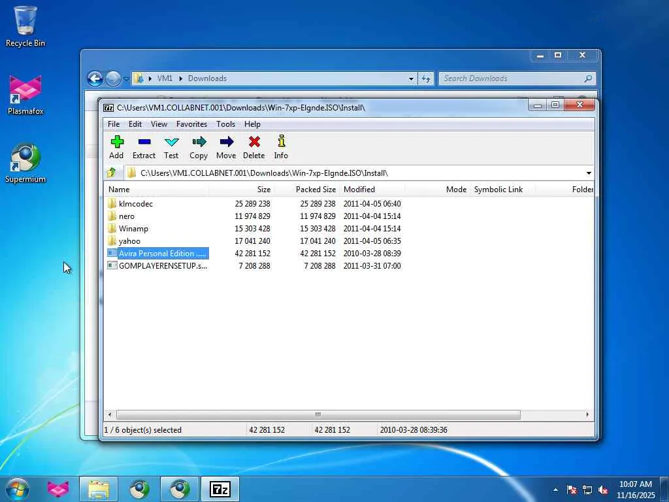Sort by the Packed Size column header
The height and width of the screenshot is (502, 669).
pyautogui.click(x=306, y=189)
